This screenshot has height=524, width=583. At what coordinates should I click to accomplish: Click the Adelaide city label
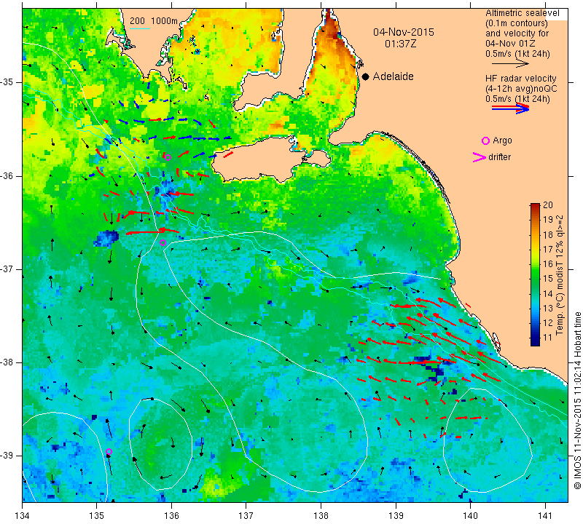tap(393, 76)
